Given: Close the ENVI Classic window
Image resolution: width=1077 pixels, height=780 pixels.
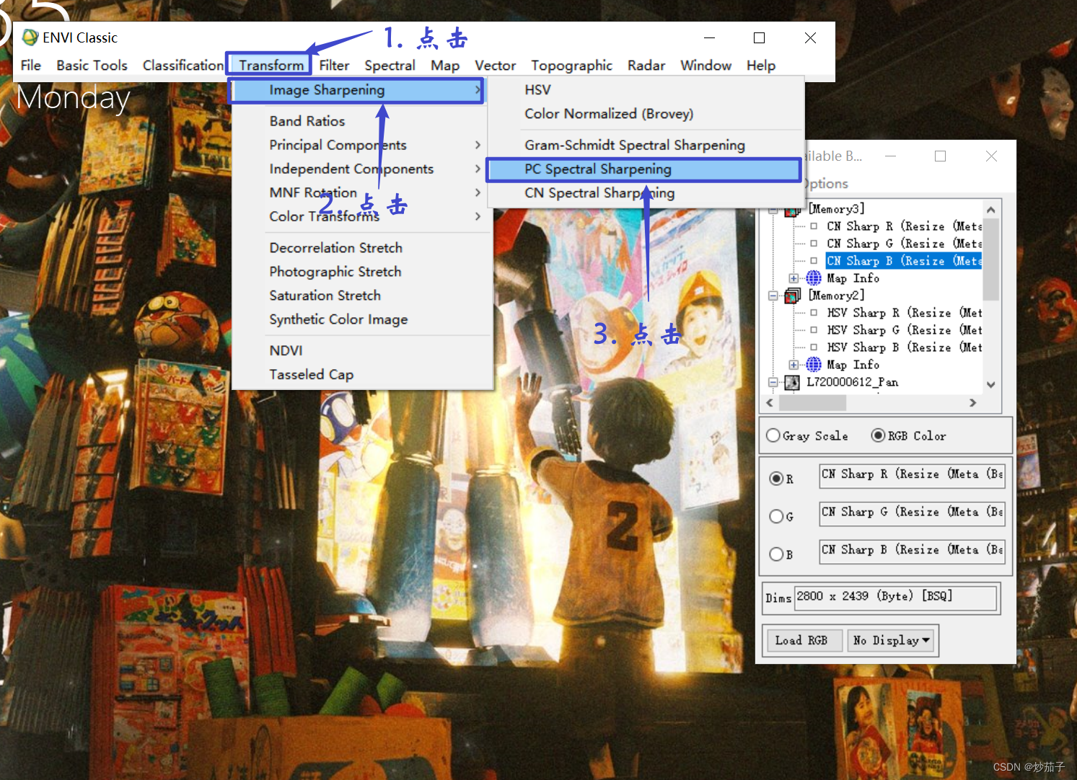Looking at the screenshot, I should point(810,37).
